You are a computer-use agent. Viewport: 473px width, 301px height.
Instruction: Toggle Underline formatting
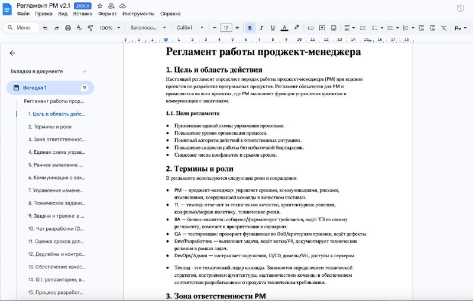[273, 28]
